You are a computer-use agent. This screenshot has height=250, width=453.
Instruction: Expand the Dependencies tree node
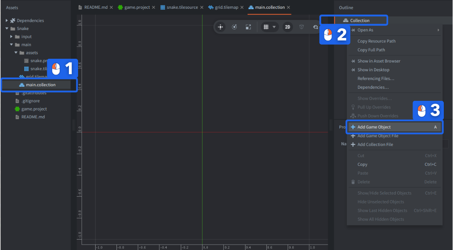7,20
